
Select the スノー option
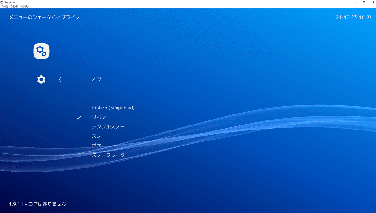click(x=99, y=136)
